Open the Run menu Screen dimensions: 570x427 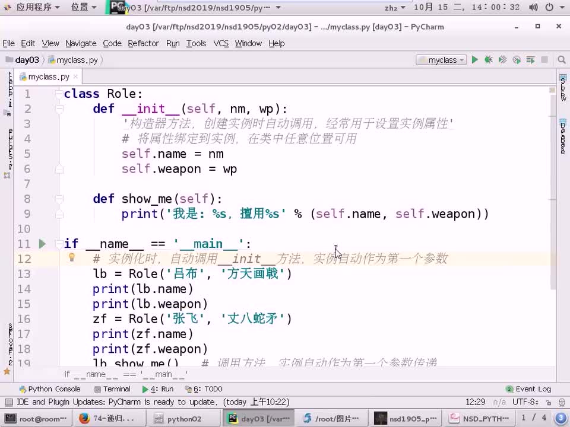click(173, 43)
